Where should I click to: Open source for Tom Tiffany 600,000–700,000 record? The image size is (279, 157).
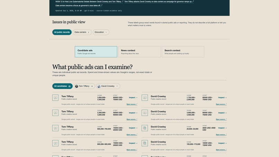(132, 134)
